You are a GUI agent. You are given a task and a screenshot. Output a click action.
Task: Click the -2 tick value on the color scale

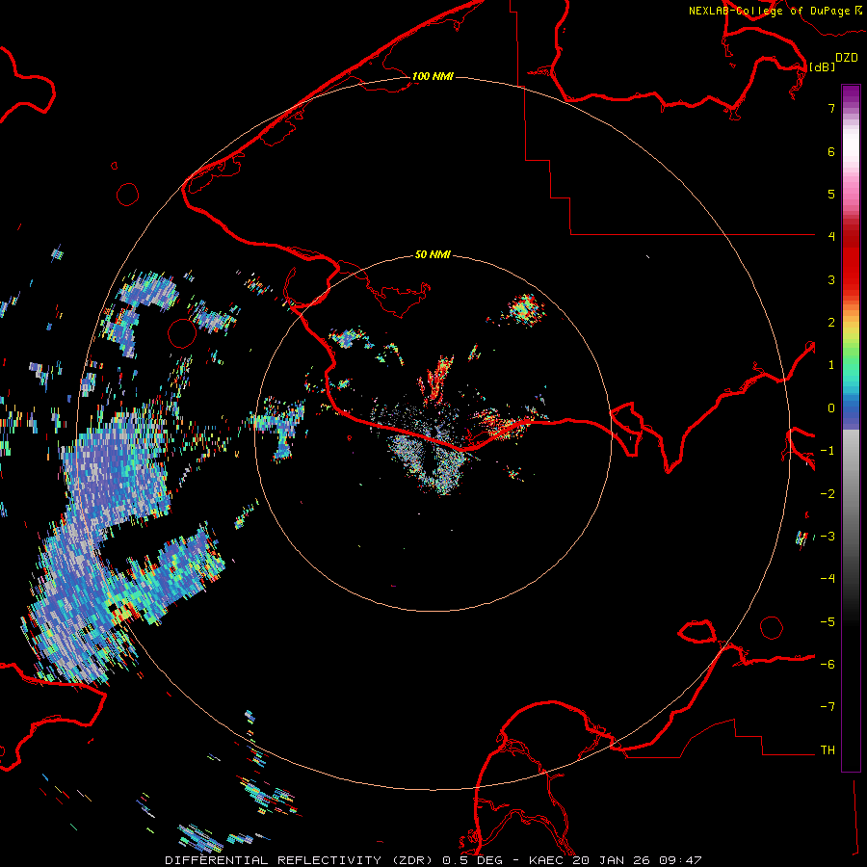pos(828,494)
